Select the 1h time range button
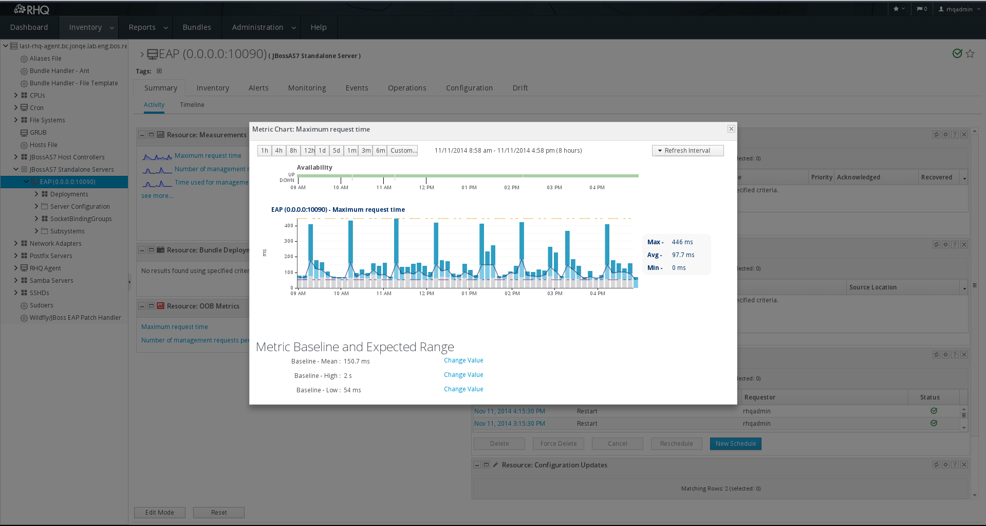 pyautogui.click(x=264, y=151)
